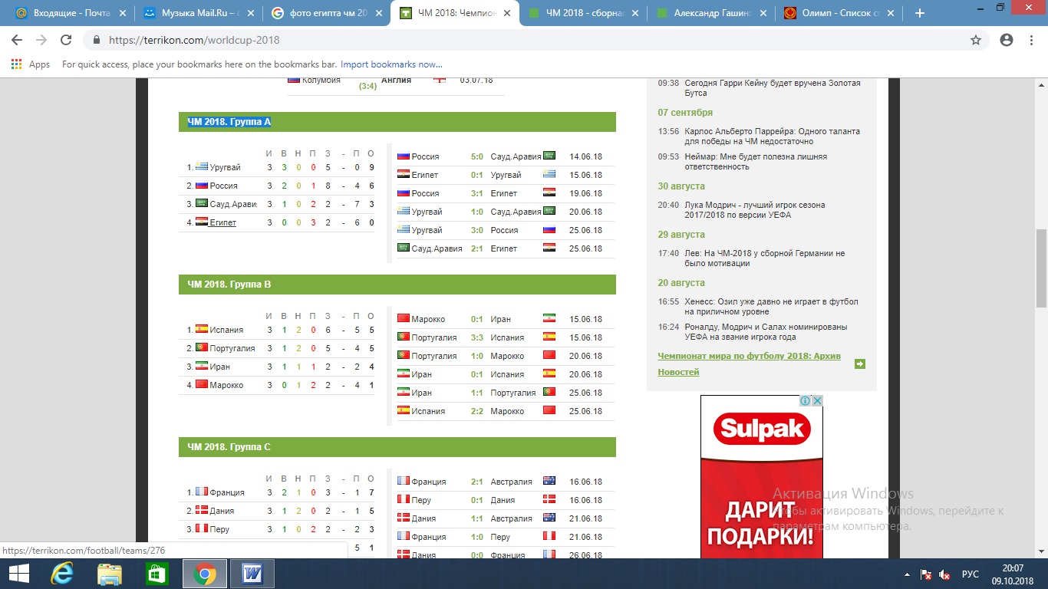Open File Explorer from taskbar
Image resolution: width=1048 pixels, height=589 pixels.
(110, 574)
